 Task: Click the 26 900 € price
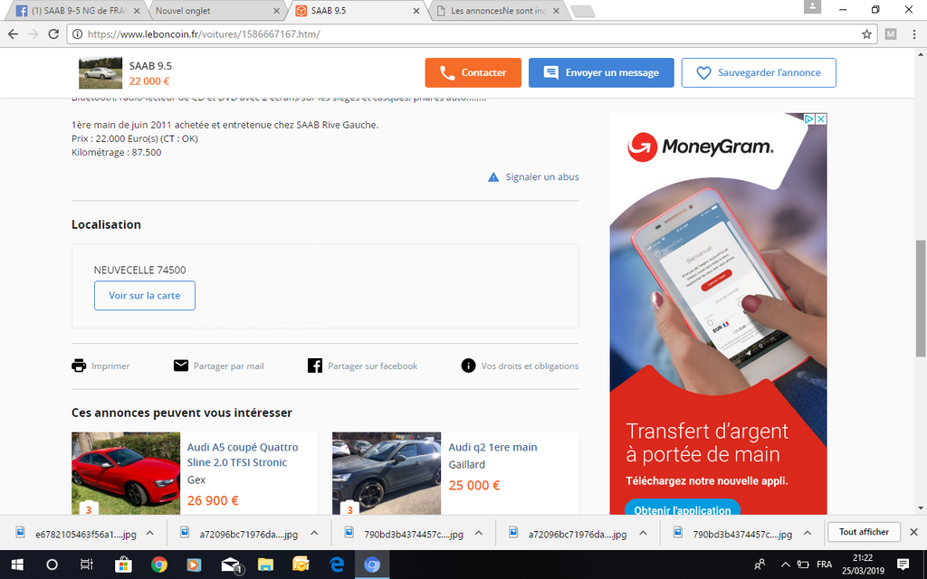[x=213, y=500]
